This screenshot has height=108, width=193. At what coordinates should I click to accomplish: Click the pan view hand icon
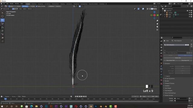[x=157, y=24]
